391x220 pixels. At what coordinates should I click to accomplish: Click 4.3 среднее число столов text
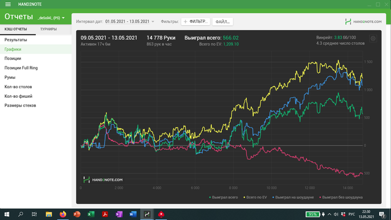pos(340,44)
